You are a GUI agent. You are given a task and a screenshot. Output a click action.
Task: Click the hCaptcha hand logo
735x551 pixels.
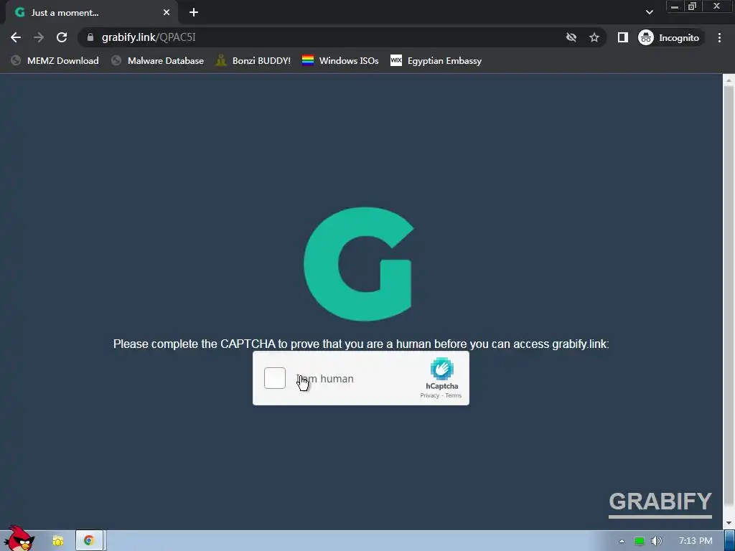tap(441, 369)
